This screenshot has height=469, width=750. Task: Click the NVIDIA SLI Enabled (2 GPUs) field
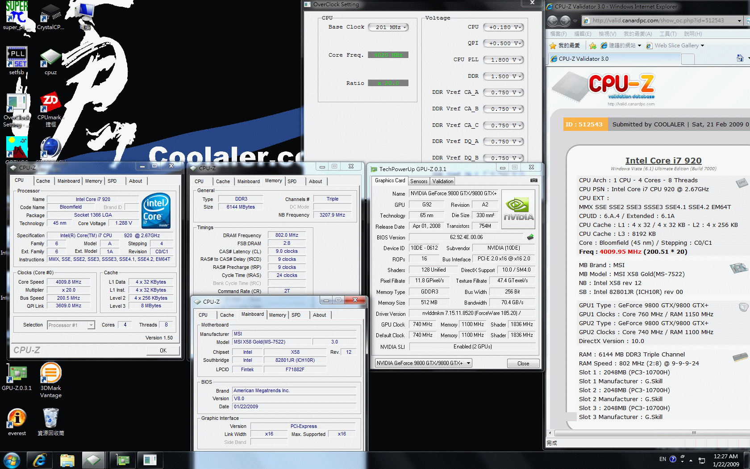click(472, 347)
